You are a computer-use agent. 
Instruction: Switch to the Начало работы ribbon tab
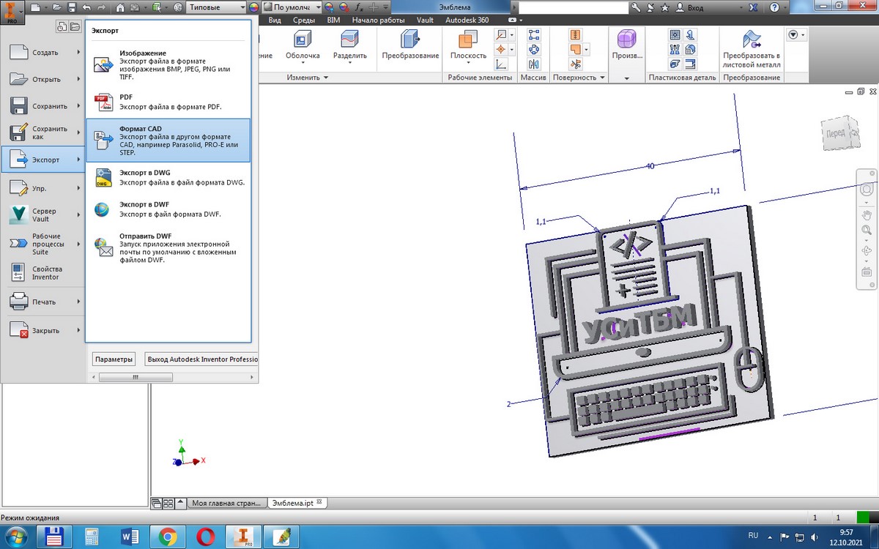(x=378, y=20)
